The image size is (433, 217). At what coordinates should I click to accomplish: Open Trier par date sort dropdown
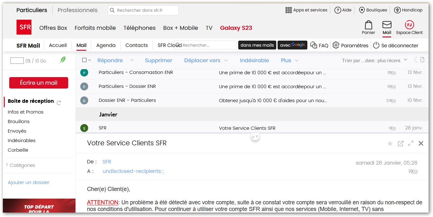coord(375,60)
